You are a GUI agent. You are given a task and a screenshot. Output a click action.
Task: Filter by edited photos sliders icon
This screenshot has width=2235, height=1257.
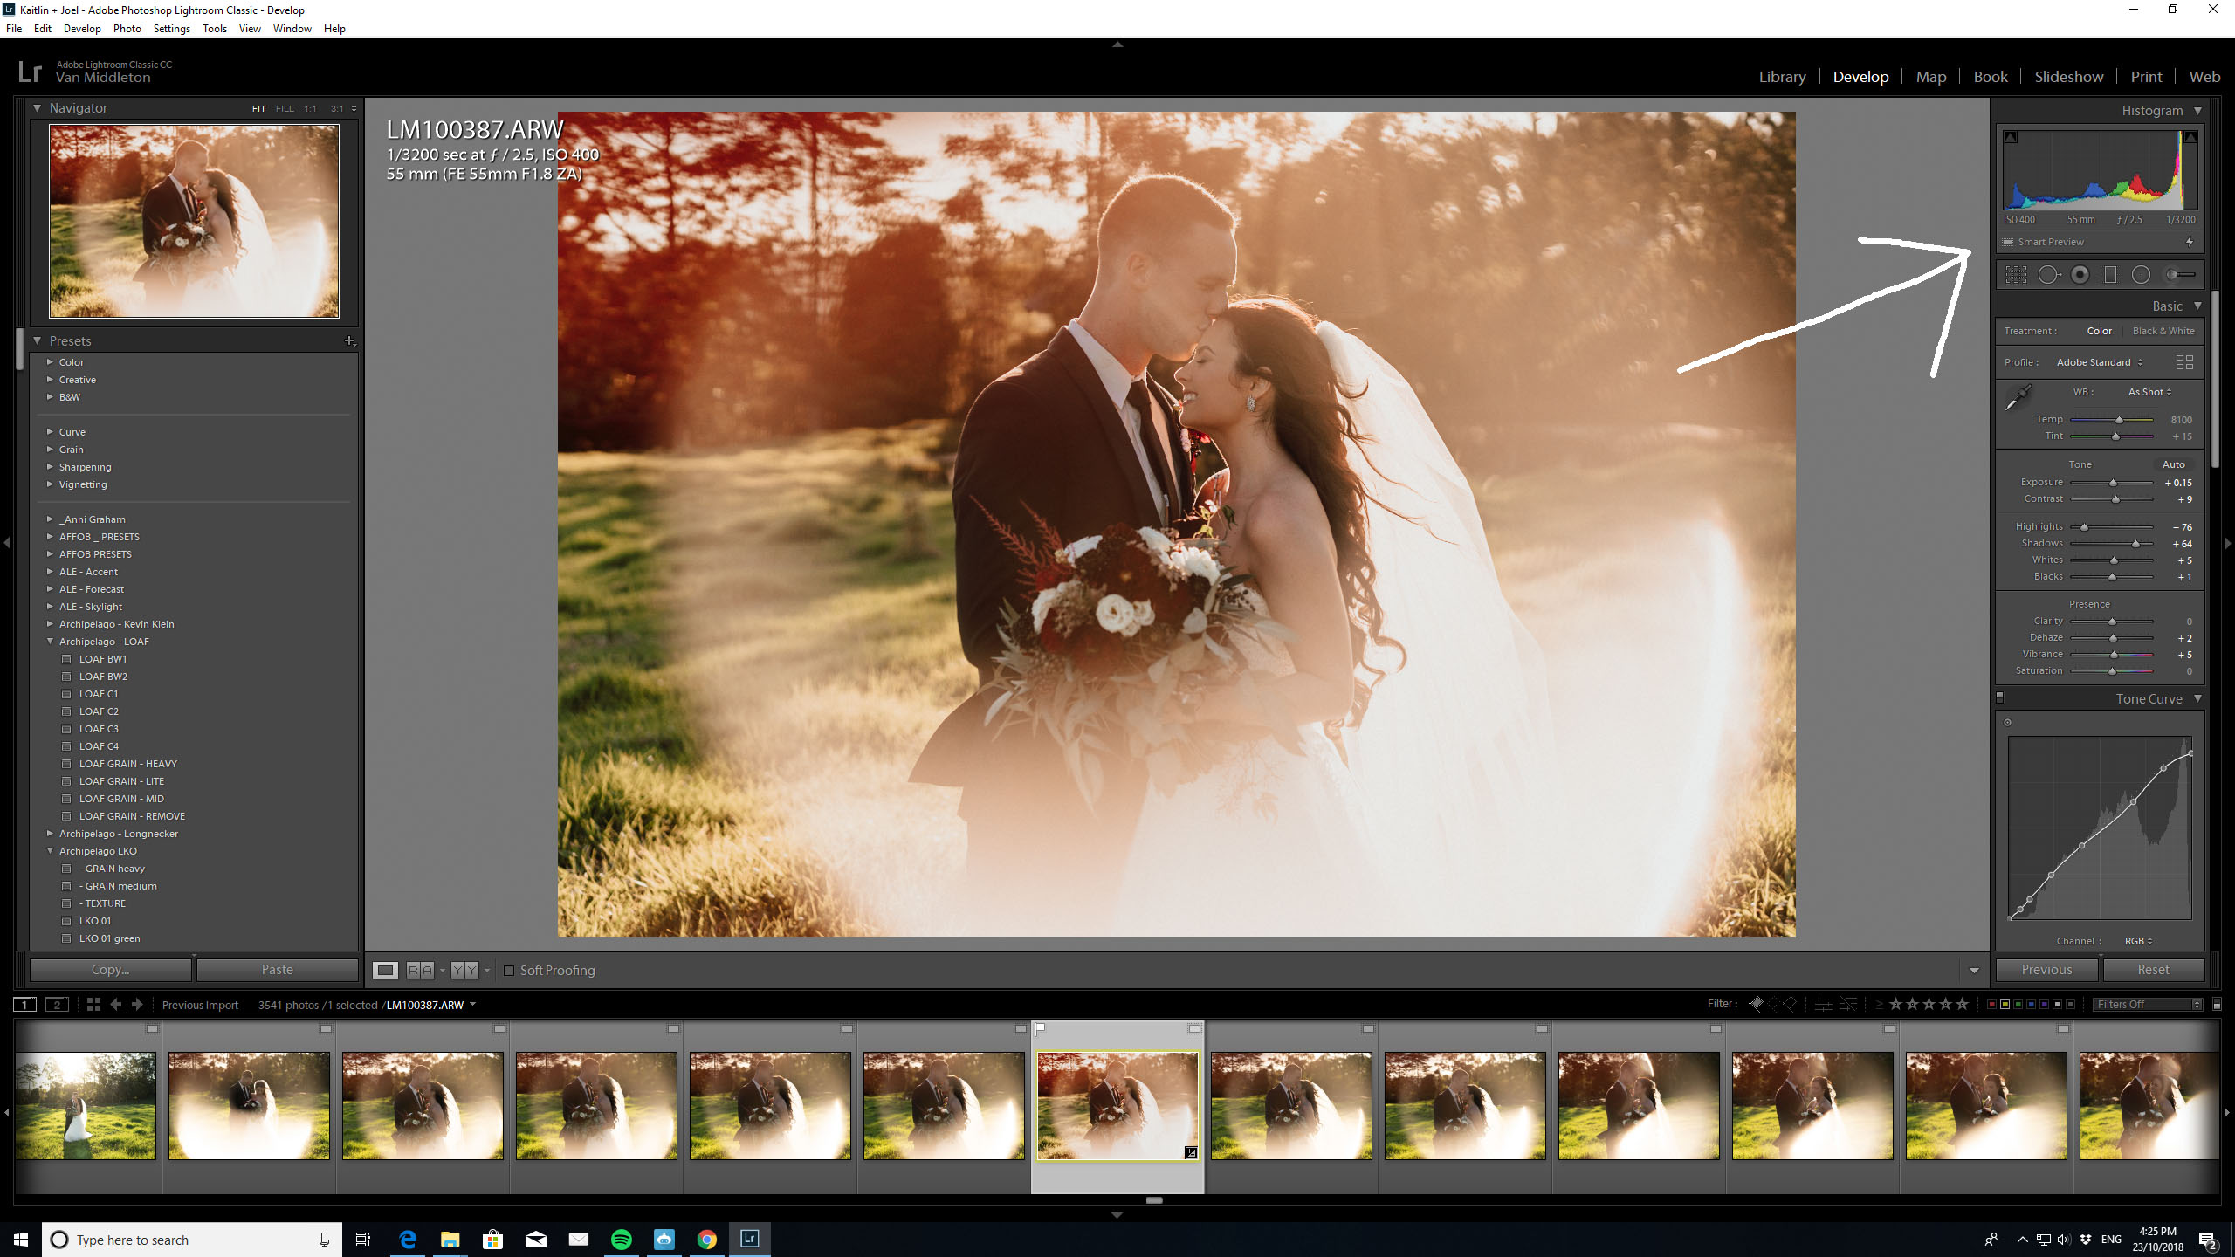point(1823,1004)
